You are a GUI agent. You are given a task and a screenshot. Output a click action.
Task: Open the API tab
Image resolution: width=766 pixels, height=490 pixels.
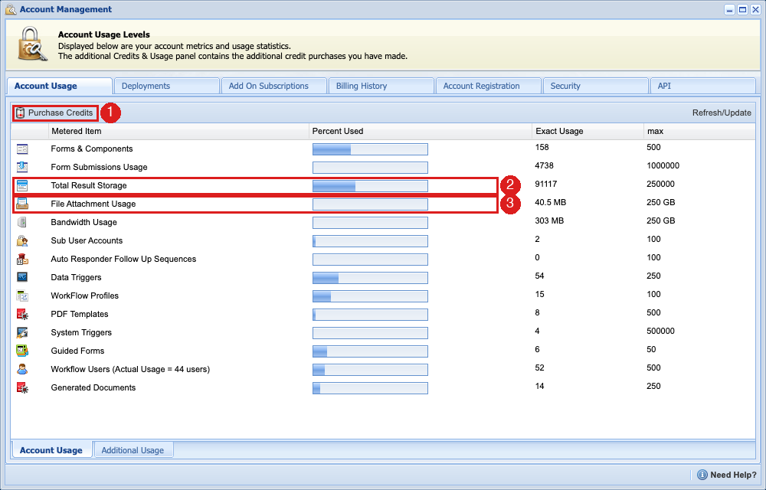[x=703, y=86]
